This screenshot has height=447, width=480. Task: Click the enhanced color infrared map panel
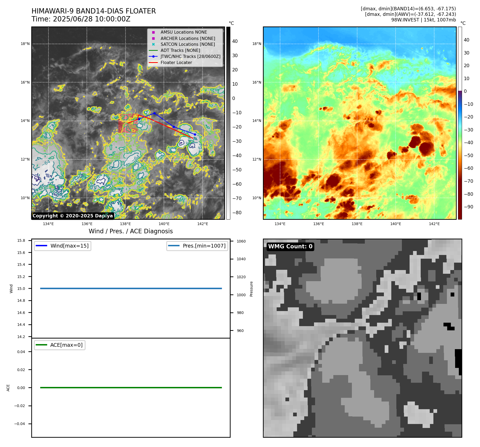point(360,123)
